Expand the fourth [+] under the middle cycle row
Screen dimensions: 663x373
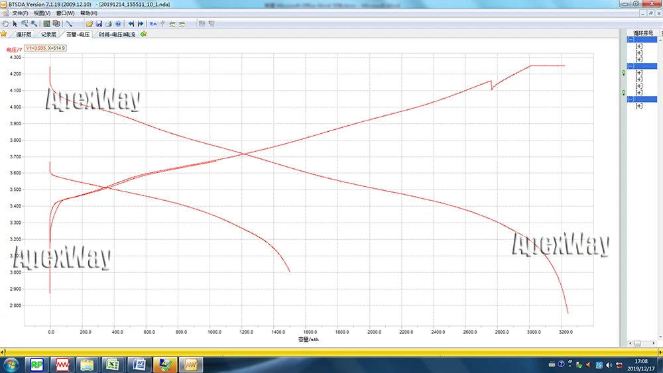pos(639,93)
